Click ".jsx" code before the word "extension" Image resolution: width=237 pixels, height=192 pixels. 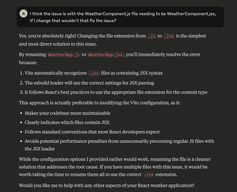(149, 175)
